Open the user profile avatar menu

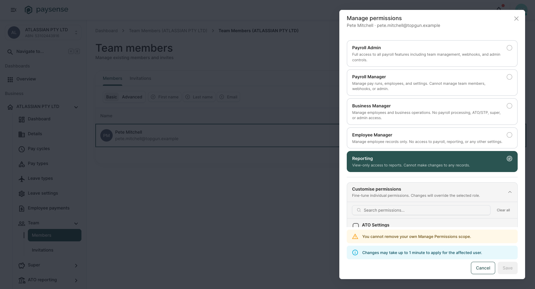coord(521,10)
